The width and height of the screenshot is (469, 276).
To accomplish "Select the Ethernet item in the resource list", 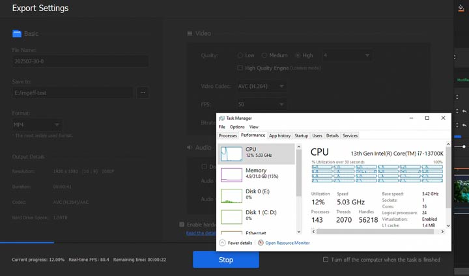I will [257, 232].
